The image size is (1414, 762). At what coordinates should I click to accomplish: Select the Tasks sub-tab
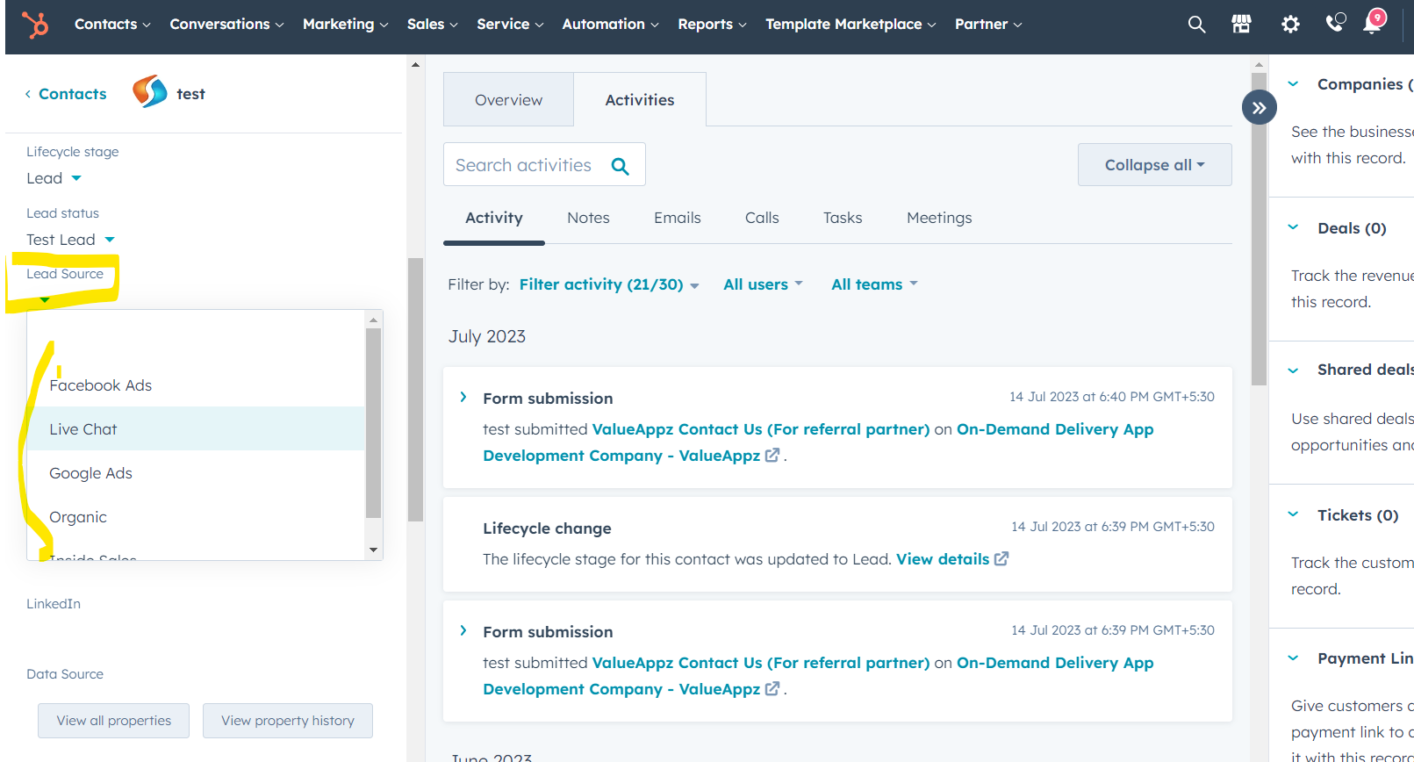(843, 218)
